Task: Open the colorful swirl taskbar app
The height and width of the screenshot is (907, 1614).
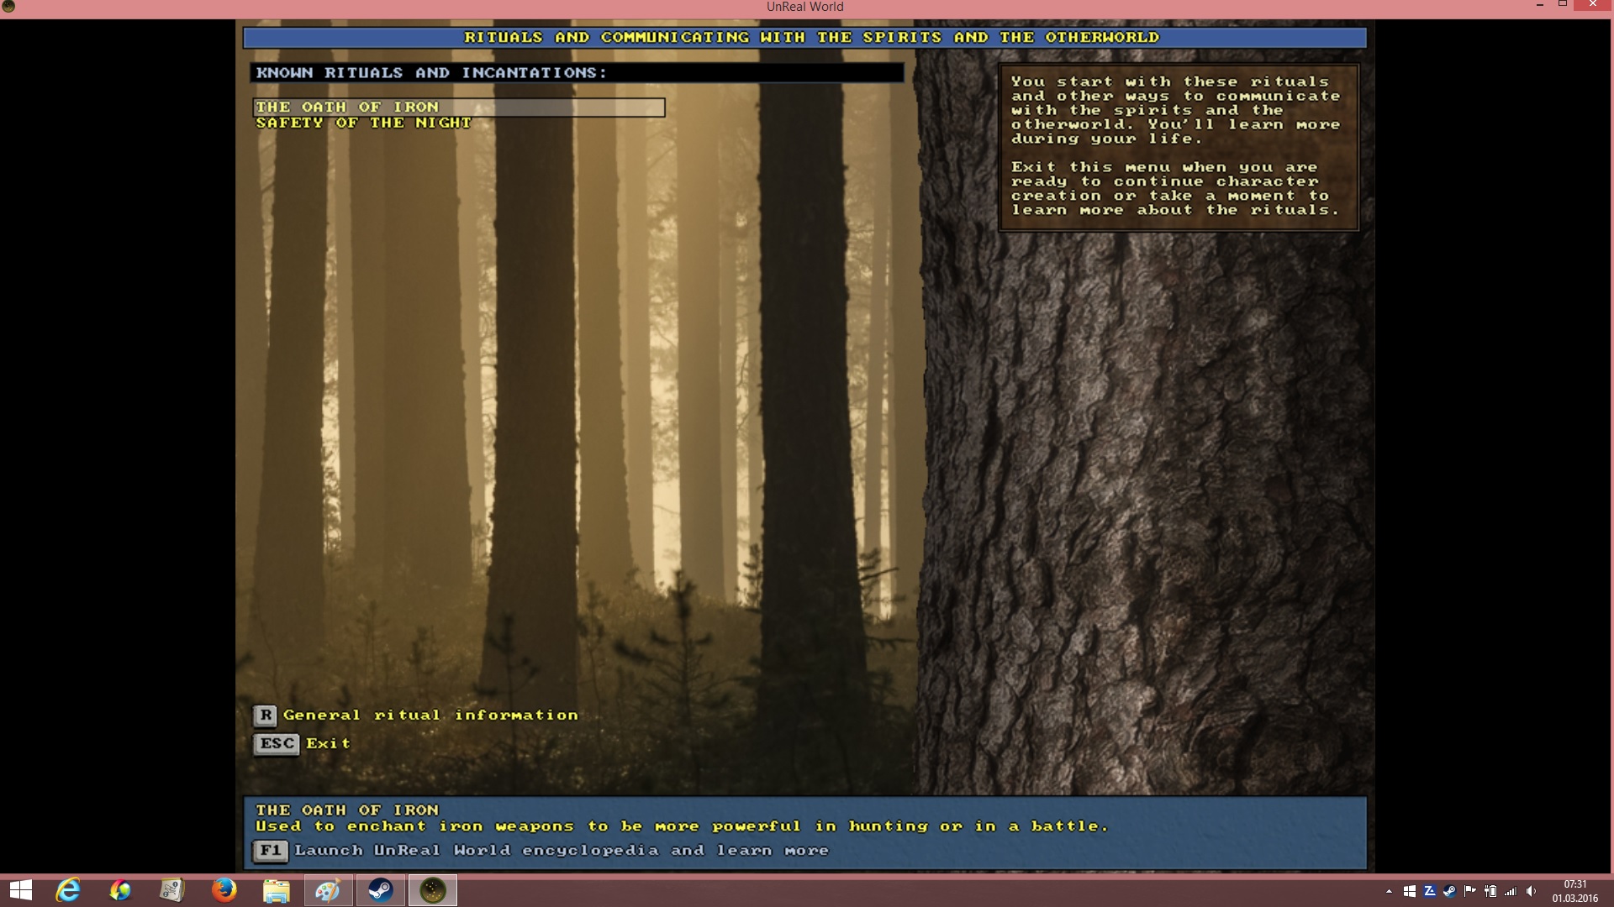Action: pos(120,890)
